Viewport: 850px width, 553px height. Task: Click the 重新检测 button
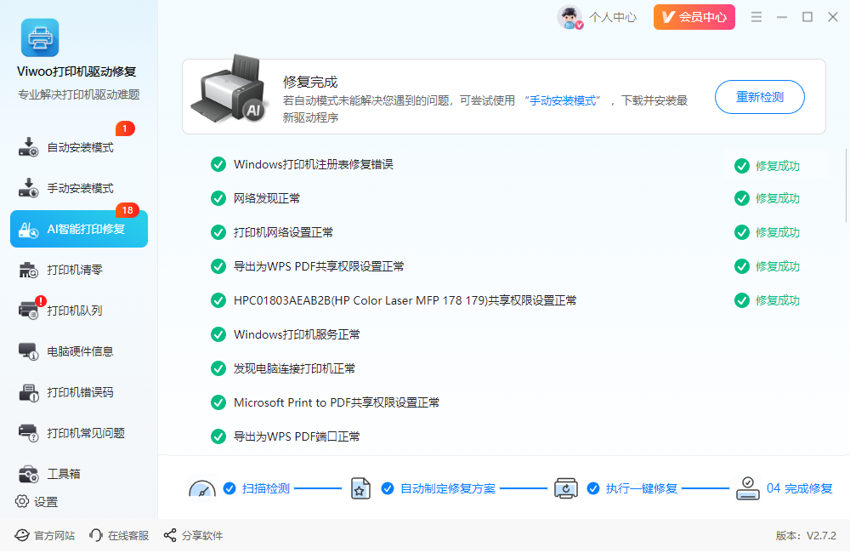pos(759,97)
